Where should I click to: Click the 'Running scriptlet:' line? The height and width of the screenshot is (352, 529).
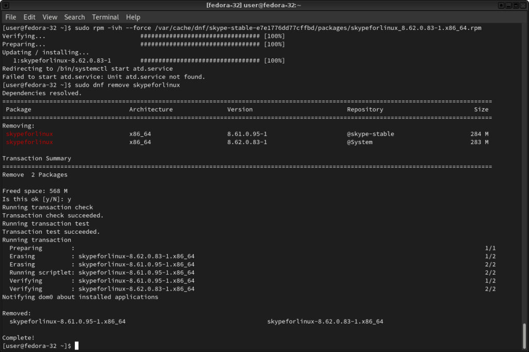[x=252, y=273]
